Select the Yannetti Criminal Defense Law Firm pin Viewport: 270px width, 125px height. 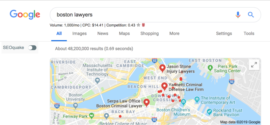point(164,86)
